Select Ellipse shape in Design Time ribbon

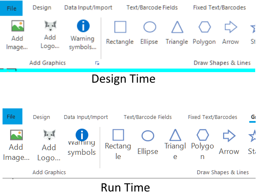coord(150,27)
